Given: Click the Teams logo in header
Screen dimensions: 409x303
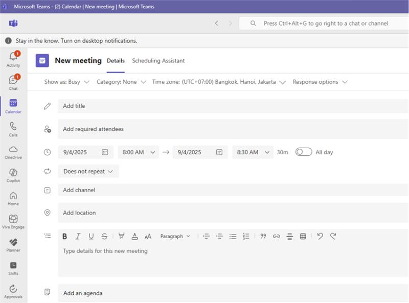Looking at the screenshot, I should pyautogui.click(x=13, y=24).
